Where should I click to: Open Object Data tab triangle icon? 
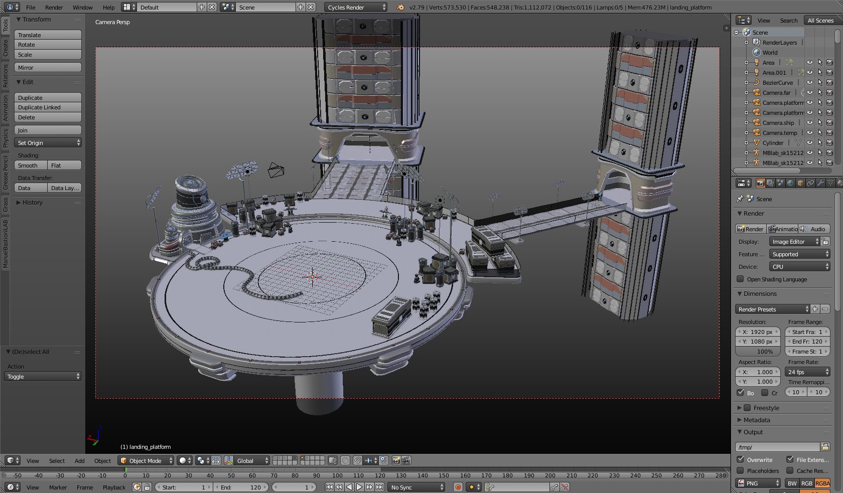[830, 183]
